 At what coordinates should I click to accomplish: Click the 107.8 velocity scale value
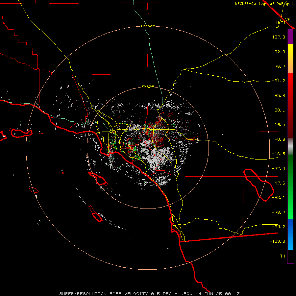[x=279, y=37]
